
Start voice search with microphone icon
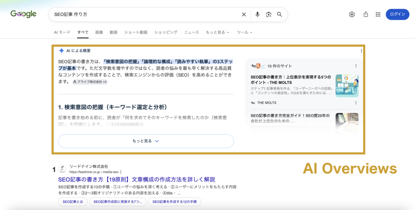[257, 15]
